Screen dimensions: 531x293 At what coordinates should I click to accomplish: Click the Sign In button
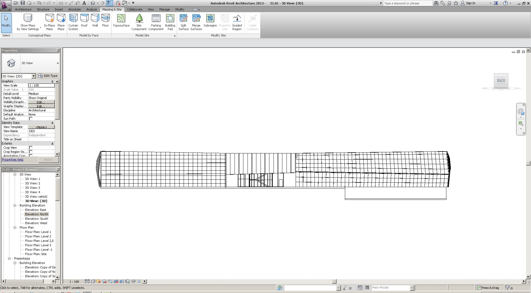click(468, 3)
